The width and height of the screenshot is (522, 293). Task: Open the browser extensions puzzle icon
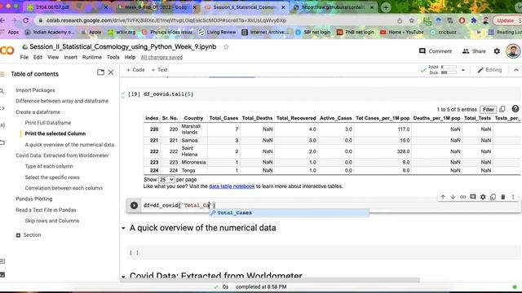[473, 20]
